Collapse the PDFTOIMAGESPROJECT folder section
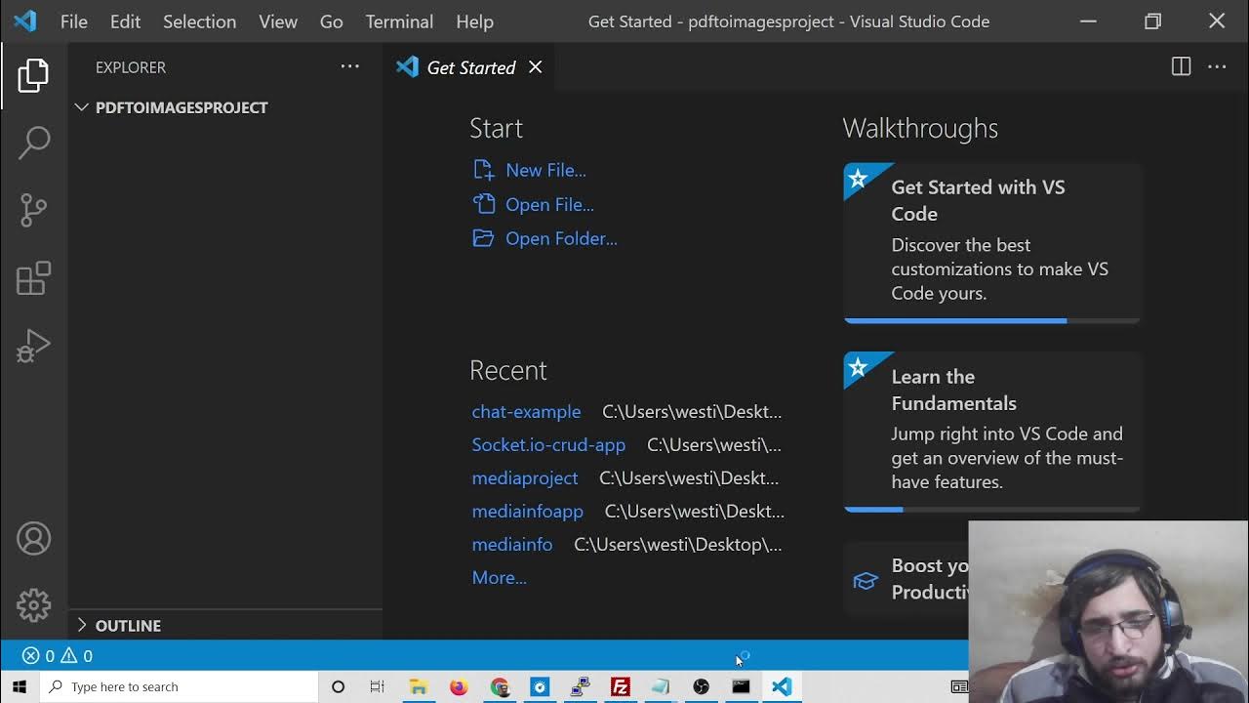1249x703 pixels. click(82, 107)
